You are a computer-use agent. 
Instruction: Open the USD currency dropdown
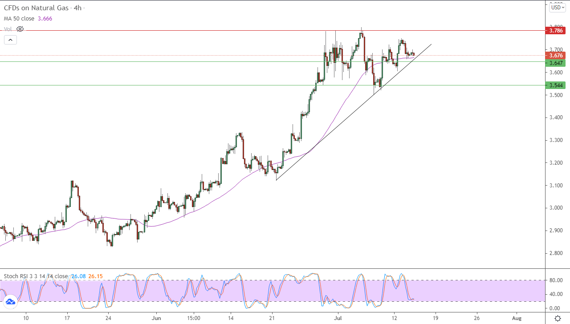point(557,7)
